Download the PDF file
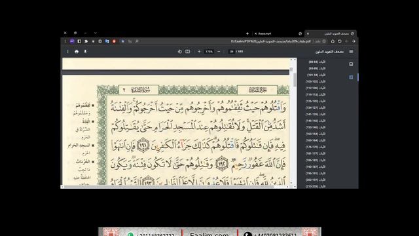419x236 pixels. 85,51
